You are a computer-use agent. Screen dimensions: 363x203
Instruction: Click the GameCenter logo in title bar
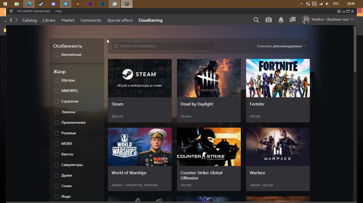coord(11,11)
